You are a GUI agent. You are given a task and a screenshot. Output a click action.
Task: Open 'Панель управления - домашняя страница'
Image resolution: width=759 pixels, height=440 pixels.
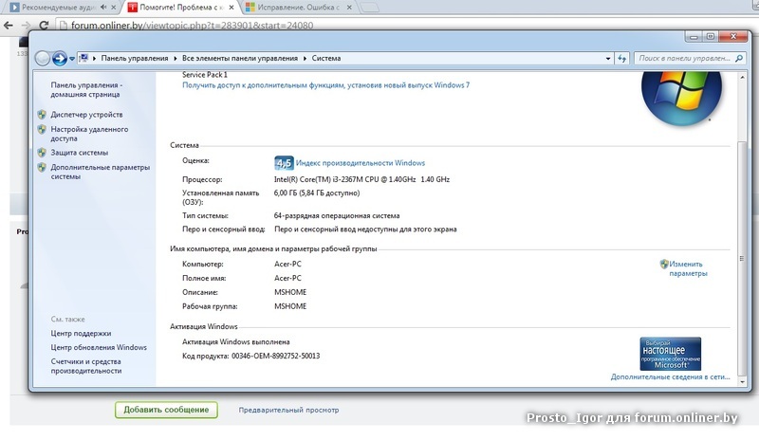[86, 89]
